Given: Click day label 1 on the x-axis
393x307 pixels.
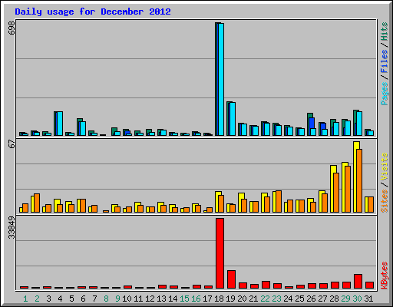Looking at the screenshot, I should pyautogui.click(x=25, y=299).
